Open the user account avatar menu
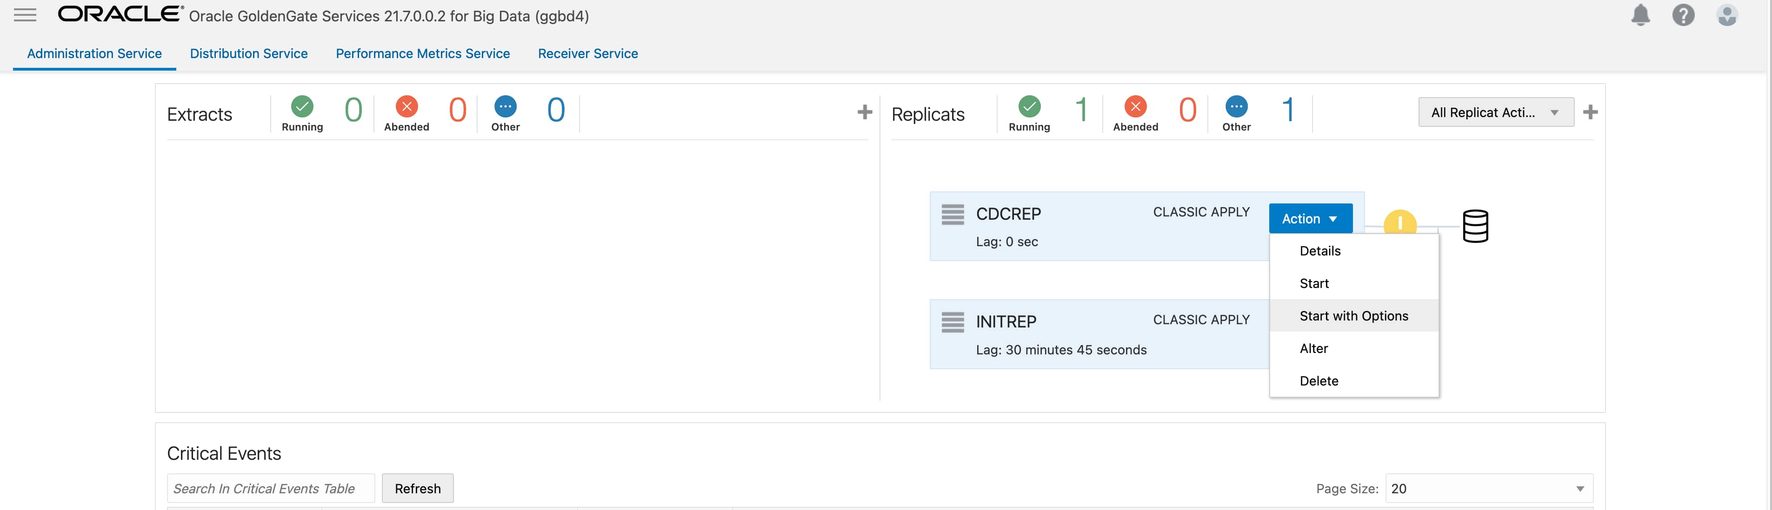 1726,15
